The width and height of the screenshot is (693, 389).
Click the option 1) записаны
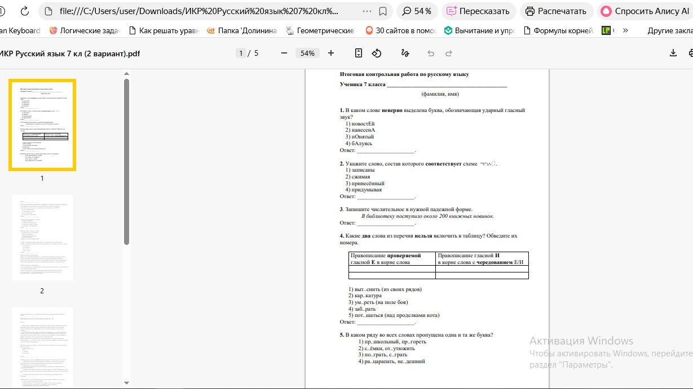[x=360, y=169]
